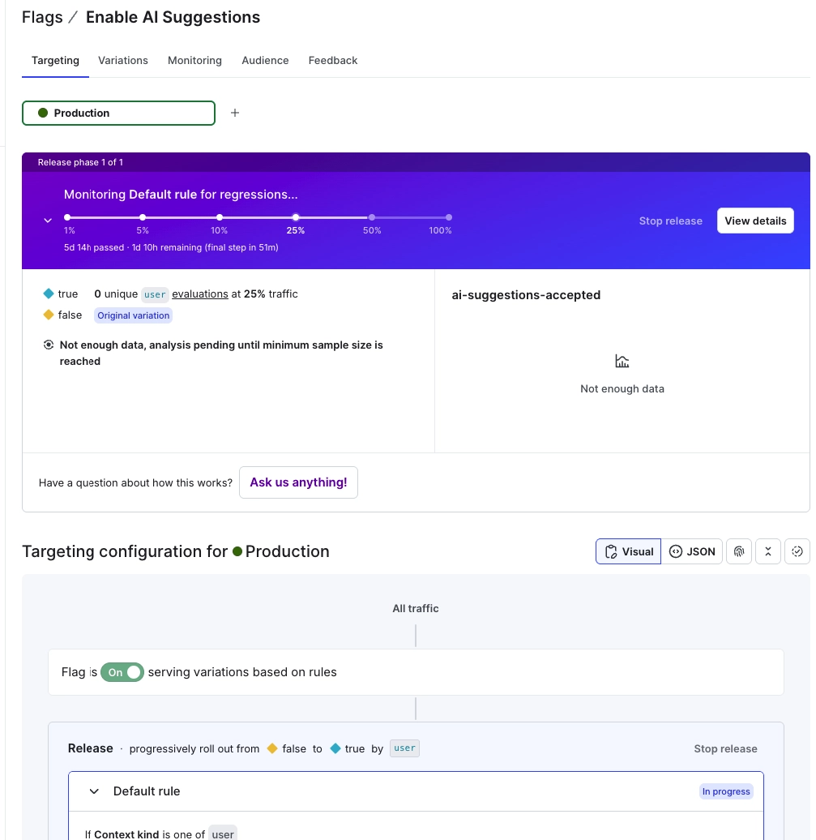816x840 pixels.
Task: Add environment with plus icon
Action: [234, 113]
